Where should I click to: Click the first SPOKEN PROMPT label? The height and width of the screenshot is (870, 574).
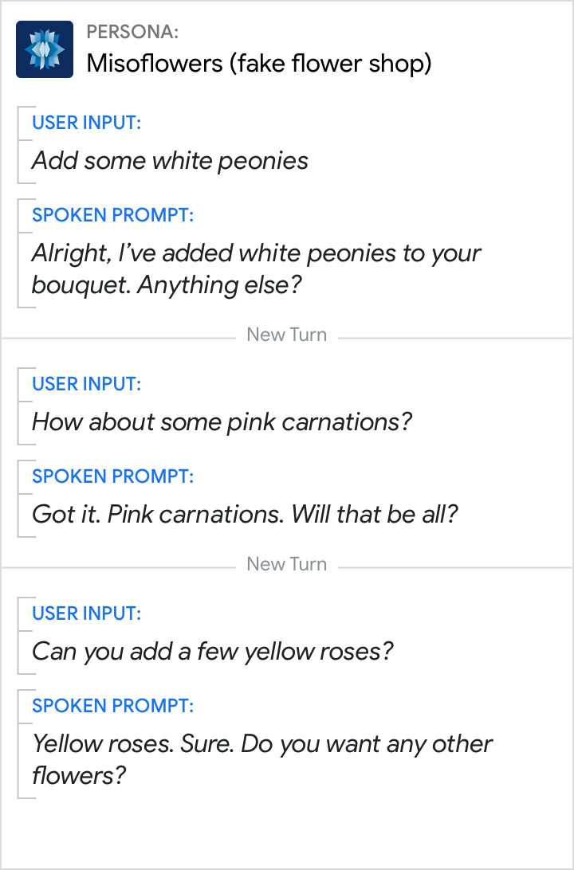point(112,215)
